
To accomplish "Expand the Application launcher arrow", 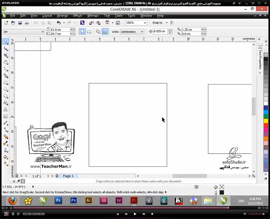I will tap(113, 23).
